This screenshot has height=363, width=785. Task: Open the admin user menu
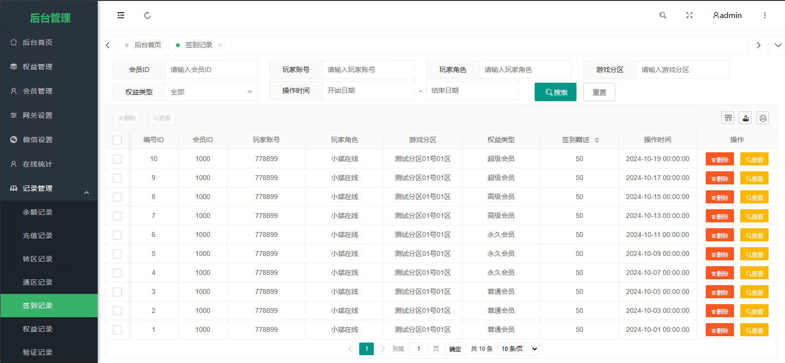pyautogui.click(x=727, y=16)
